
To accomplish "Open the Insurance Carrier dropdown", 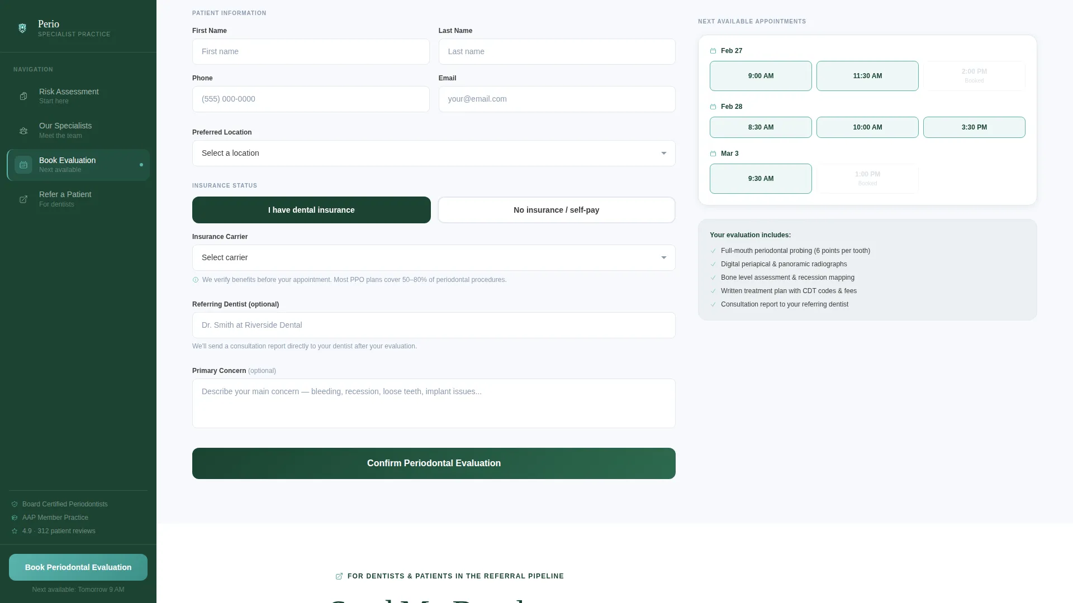I will [x=434, y=257].
